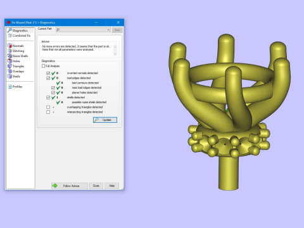Toggle planar holes detected checkbox
This screenshot has height=228, width=304.
point(53,92)
